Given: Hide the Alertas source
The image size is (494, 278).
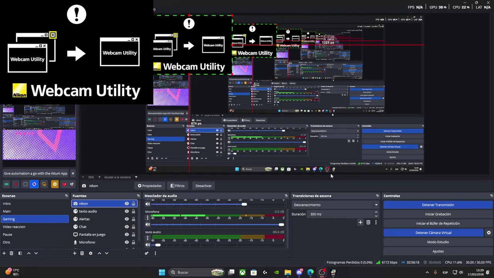Looking at the screenshot, I should [x=127, y=219].
